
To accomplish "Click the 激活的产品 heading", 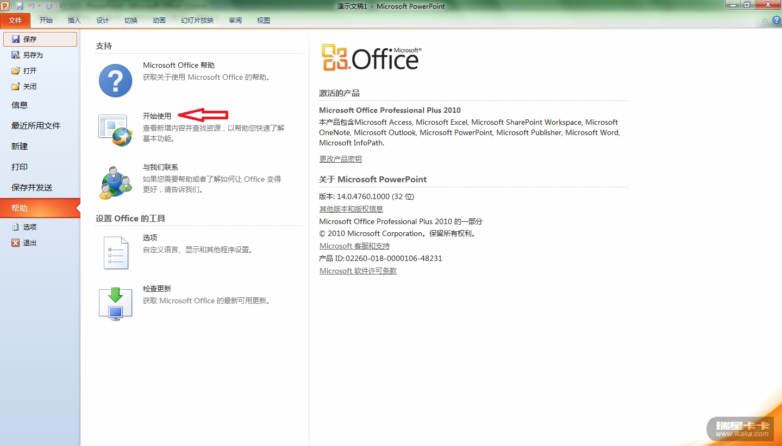I will (x=339, y=93).
